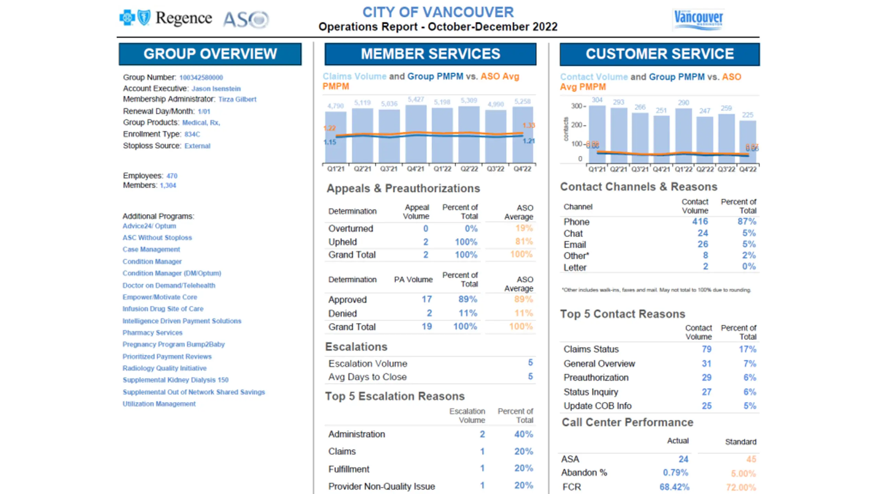Open the Utilization Management link
Image resolution: width=879 pixels, height=494 pixels.
159,404
